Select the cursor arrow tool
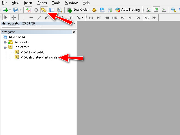 (x=6, y=17)
